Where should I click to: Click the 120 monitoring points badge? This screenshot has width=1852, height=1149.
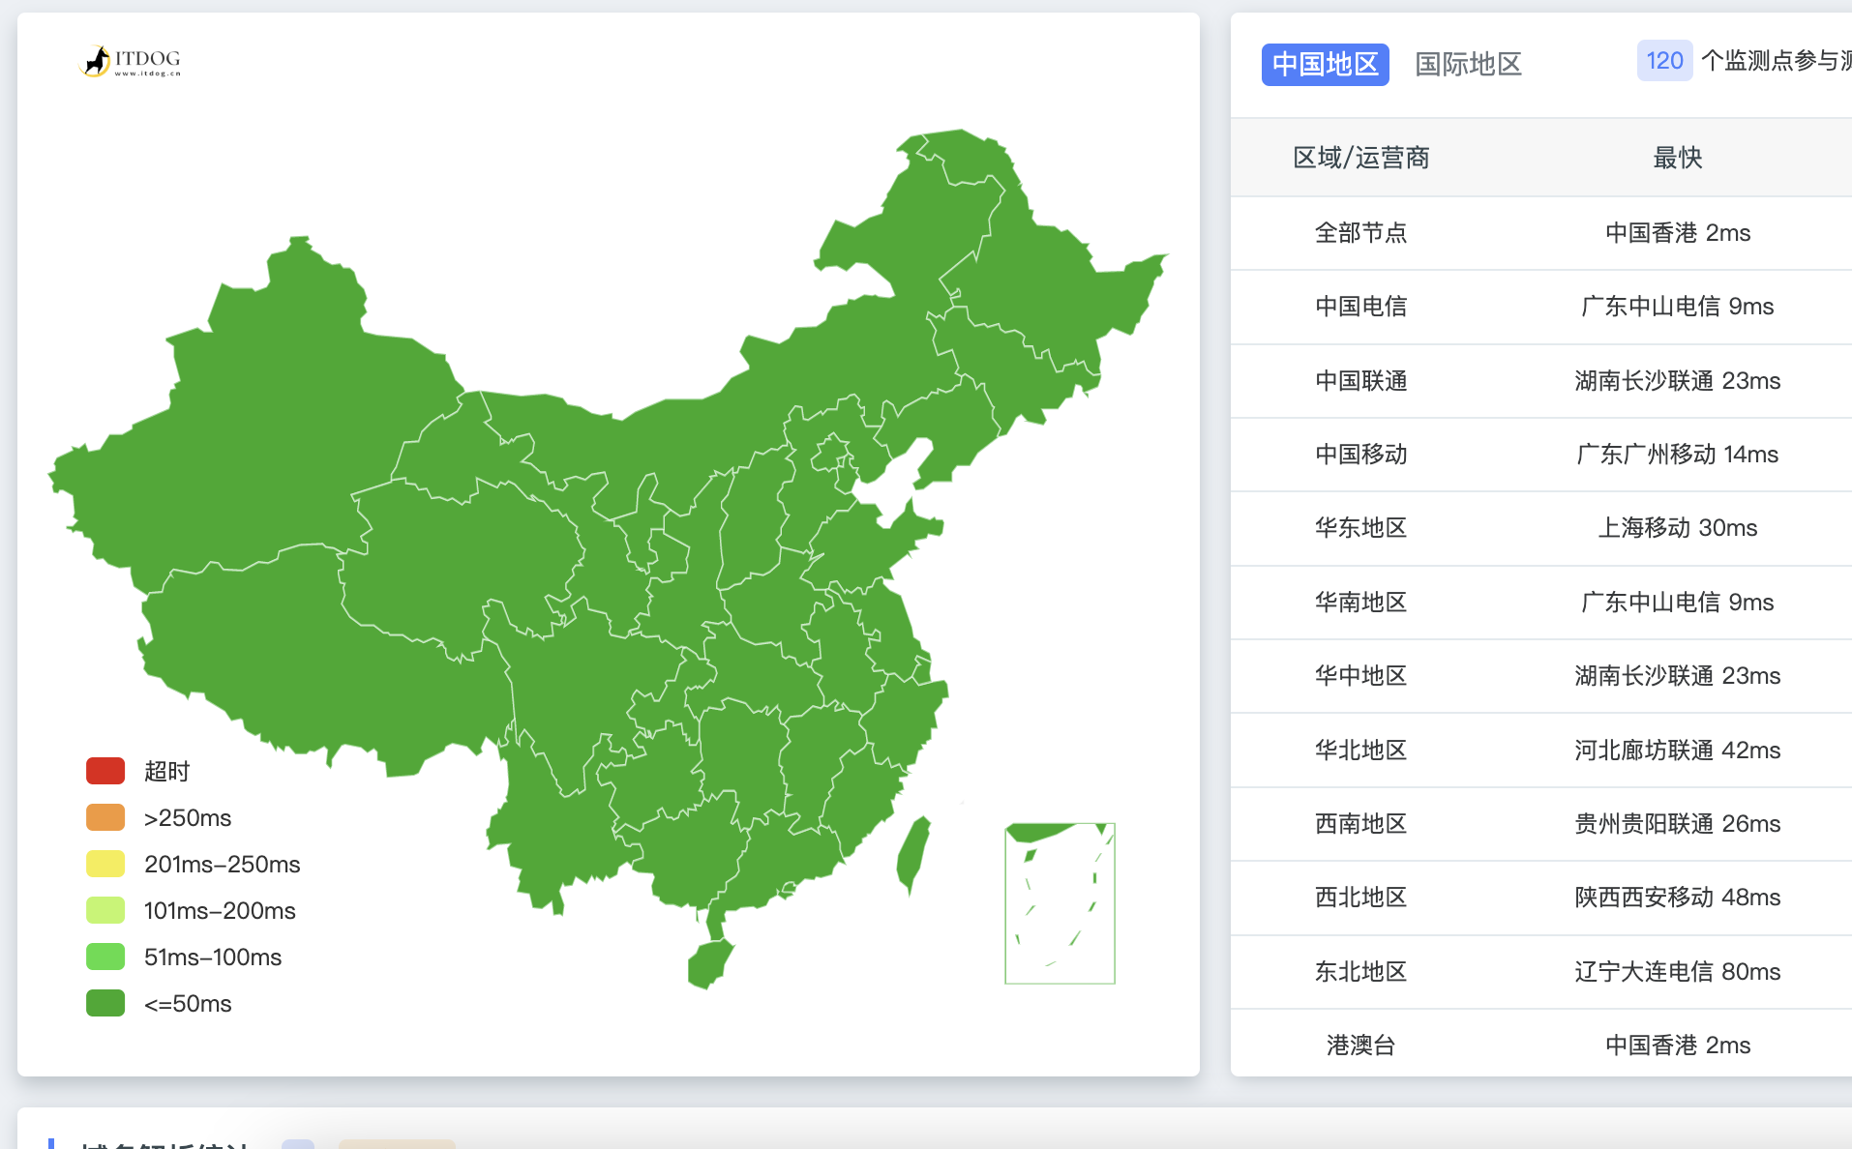[x=1663, y=61]
